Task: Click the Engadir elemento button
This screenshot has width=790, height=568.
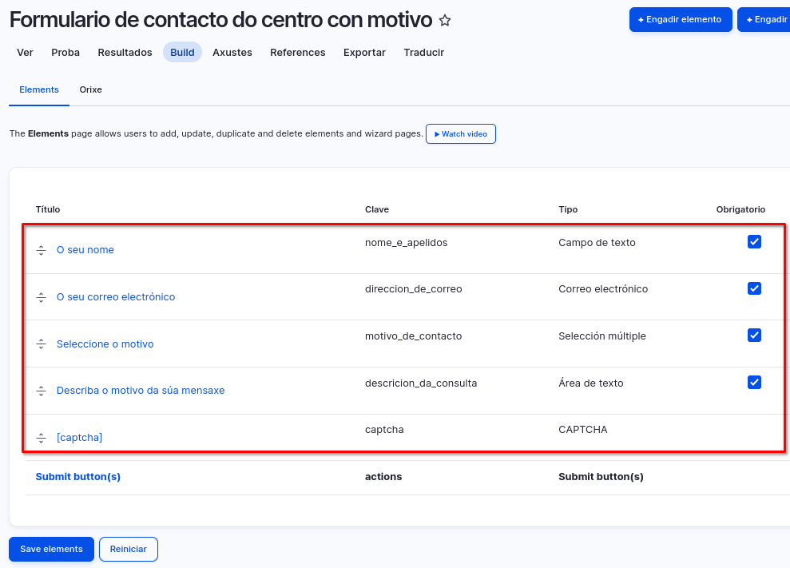Action: [x=681, y=19]
